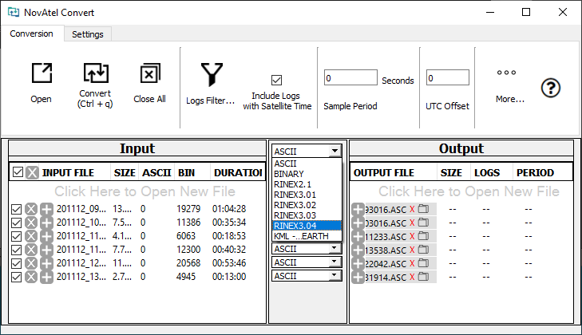The height and width of the screenshot is (335, 582).
Task: Uncheck input file 201112_12... checkbox
Action: tap(16, 263)
